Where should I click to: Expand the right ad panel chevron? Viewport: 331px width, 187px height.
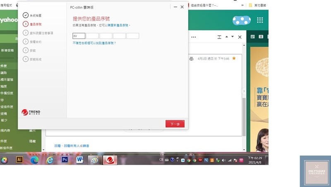[244, 91]
